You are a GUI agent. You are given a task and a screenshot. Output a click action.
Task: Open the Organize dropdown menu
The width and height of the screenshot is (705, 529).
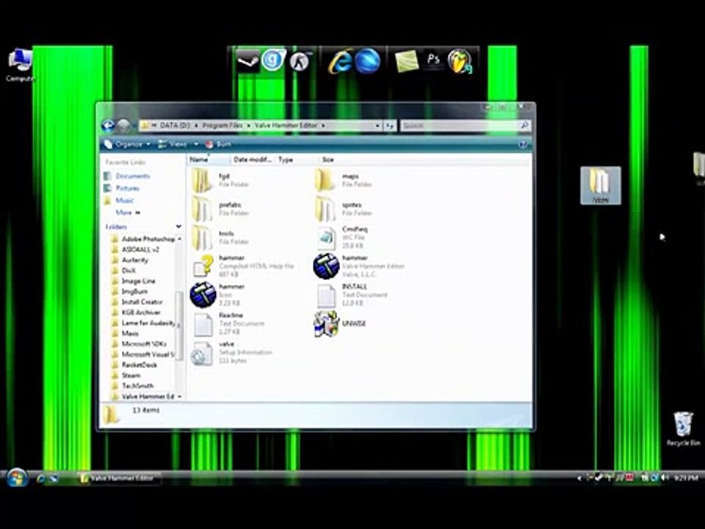point(127,145)
